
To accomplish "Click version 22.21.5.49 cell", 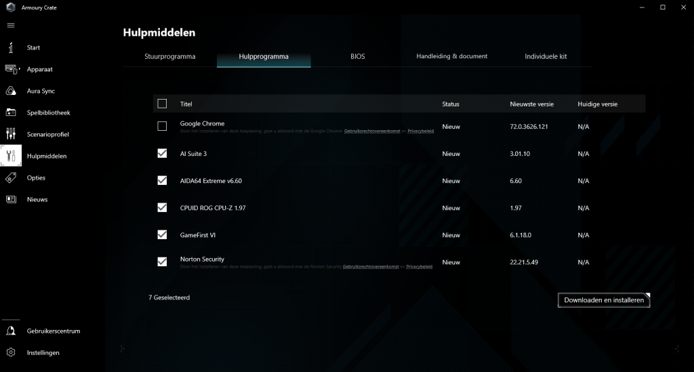I will [524, 262].
